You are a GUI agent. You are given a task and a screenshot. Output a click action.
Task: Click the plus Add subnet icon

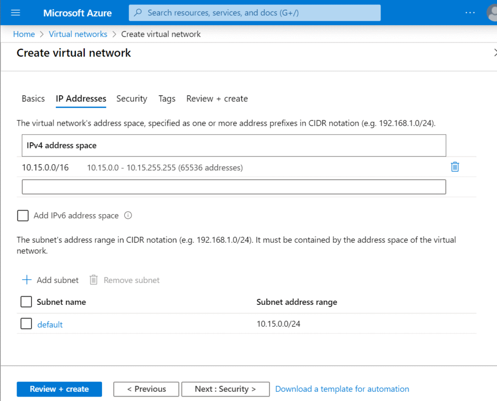27,280
